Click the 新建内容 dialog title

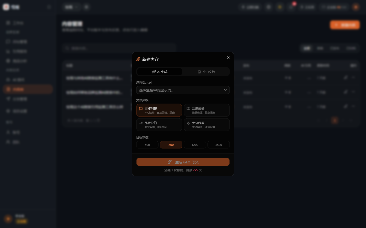(150, 59)
